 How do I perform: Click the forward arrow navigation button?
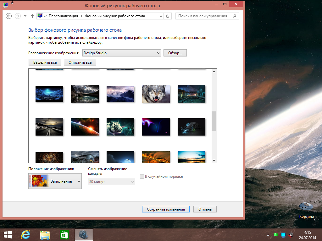click(18, 16)
